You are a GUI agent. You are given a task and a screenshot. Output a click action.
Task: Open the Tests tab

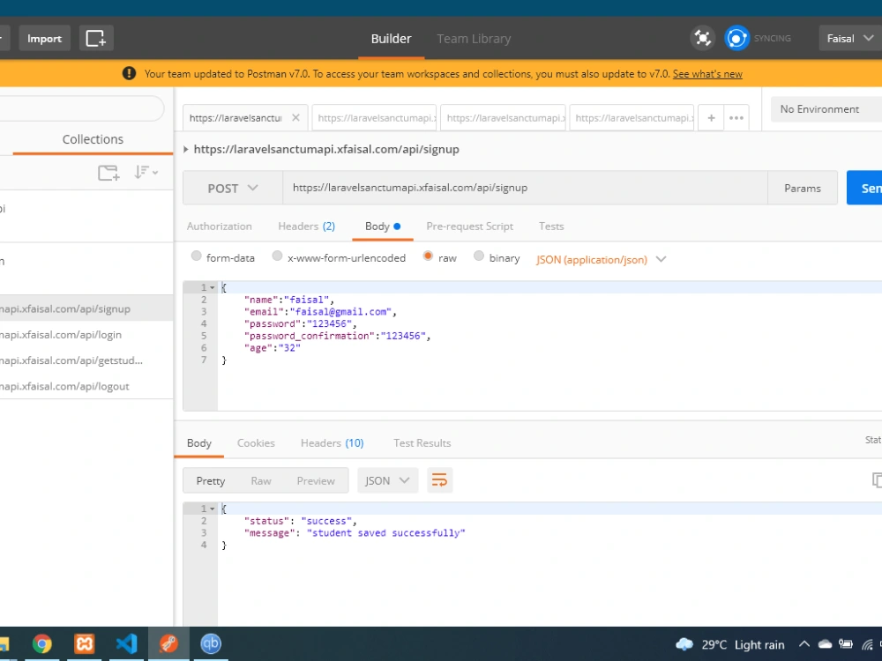(x=551, y=226)
